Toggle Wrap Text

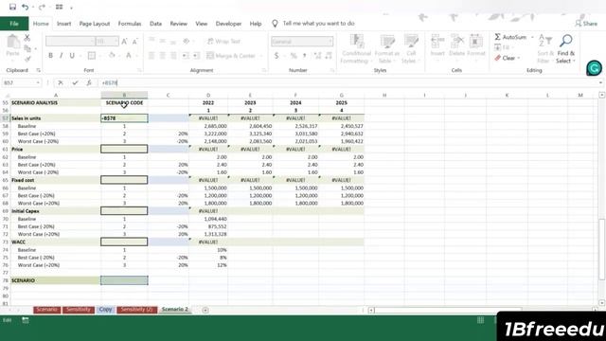pyautogui.click(x=223, y=42)
